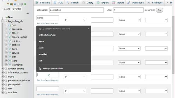The height and width of the screenshot is (98, 175).
Task: Open the Privileges tab
Action: click(155, 2)
